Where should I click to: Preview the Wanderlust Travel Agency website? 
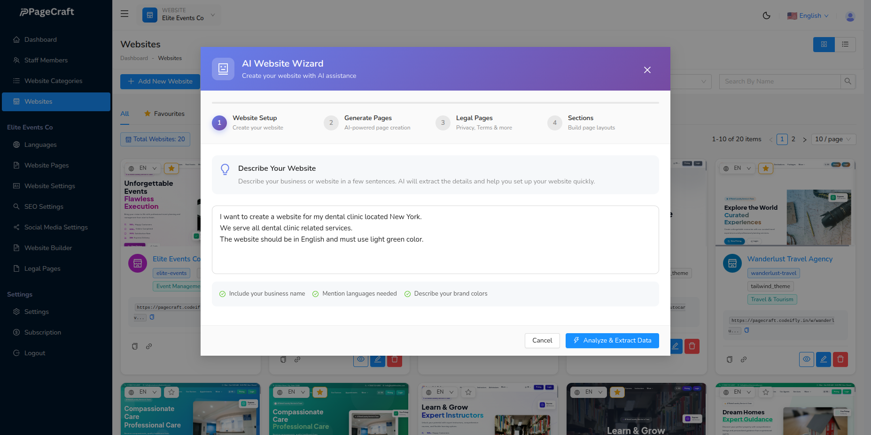click(x=807, y=359)
